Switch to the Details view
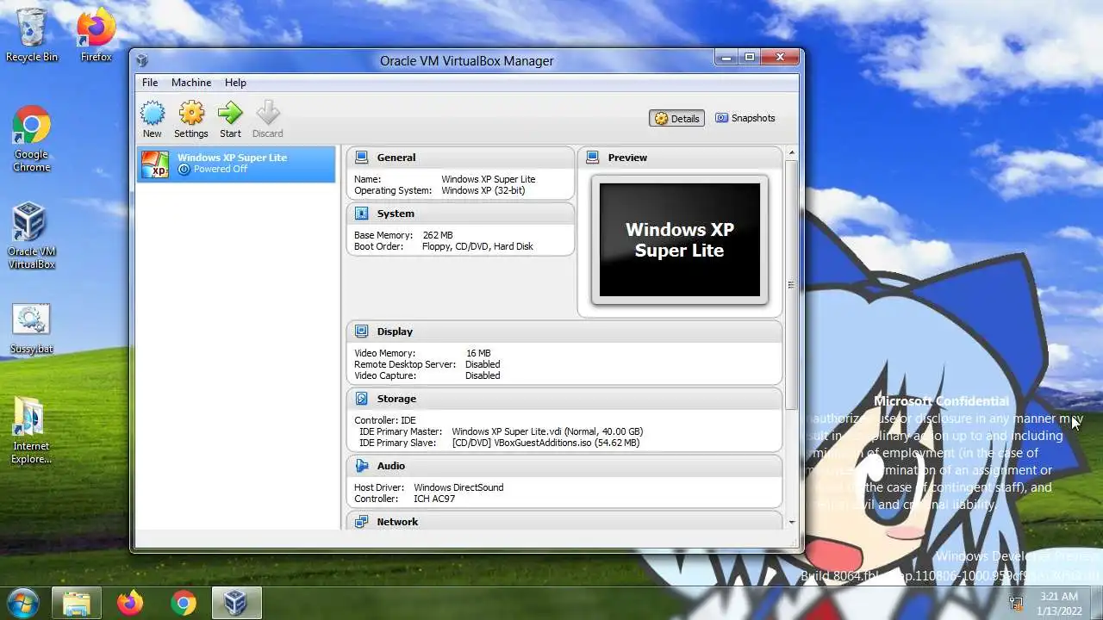This screenshot has width=1103, height=620. point(677,118)
